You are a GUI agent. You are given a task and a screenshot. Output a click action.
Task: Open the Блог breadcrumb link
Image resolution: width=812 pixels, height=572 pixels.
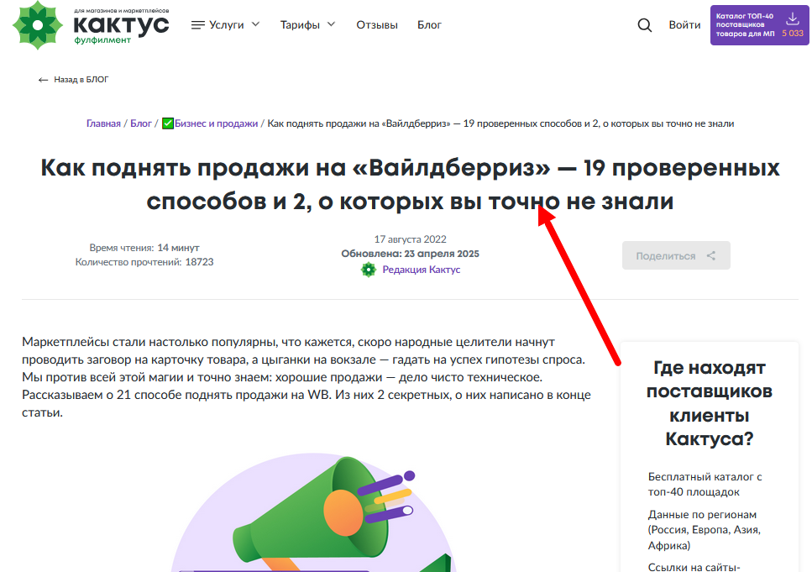(141, 123)
